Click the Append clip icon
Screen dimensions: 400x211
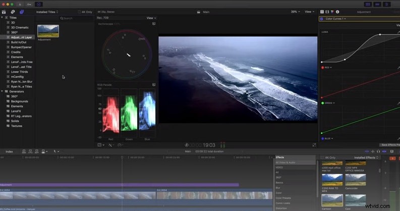coord(37,151)
